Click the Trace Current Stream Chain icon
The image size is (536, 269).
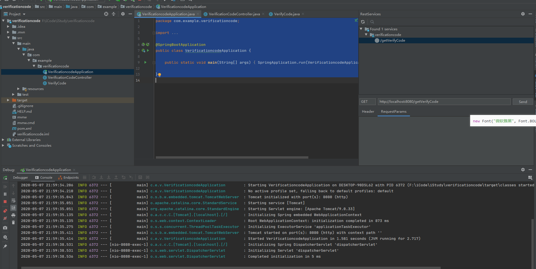(x=148, y=178)
